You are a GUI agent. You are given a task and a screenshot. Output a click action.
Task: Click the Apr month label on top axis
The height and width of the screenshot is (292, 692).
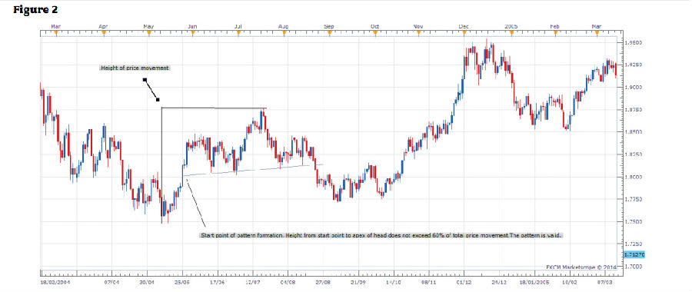[x=103, y=26]
